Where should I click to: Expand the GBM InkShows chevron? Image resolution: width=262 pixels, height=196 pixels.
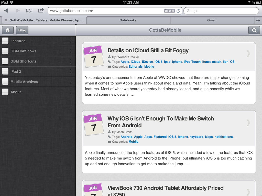pyautogui.click(x=71, y=51)
